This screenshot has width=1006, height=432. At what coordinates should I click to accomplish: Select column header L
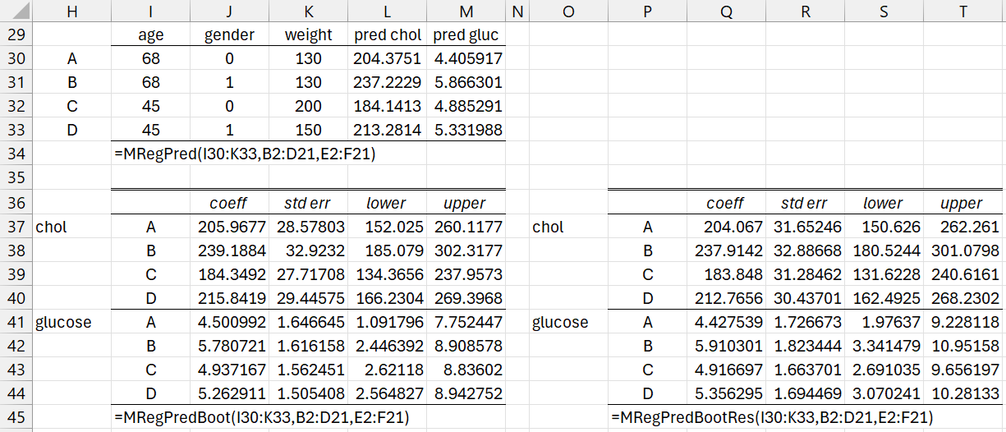click(388, 11)
